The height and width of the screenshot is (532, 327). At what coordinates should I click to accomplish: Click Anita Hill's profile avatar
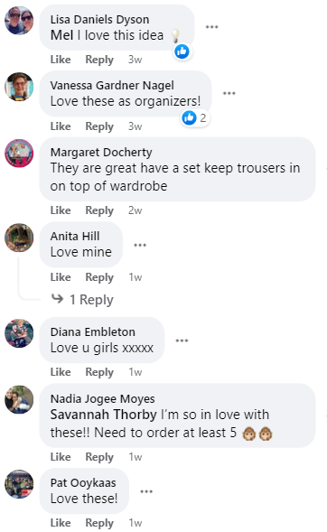[19, 238]
